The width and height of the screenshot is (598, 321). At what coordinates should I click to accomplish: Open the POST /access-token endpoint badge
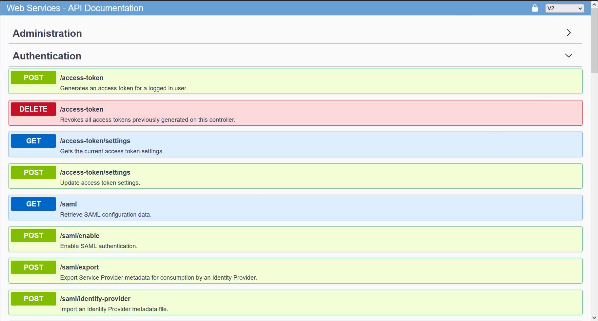(33, 77)
